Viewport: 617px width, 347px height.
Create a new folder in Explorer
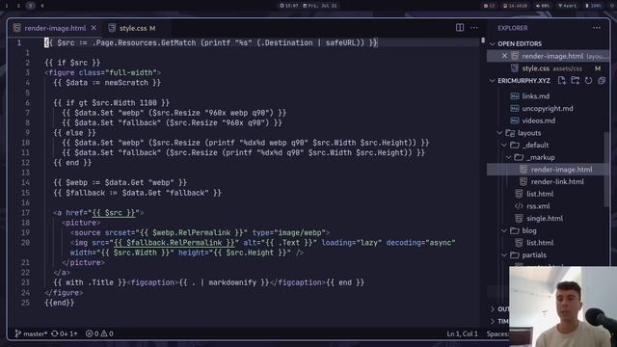click(575, 81)
